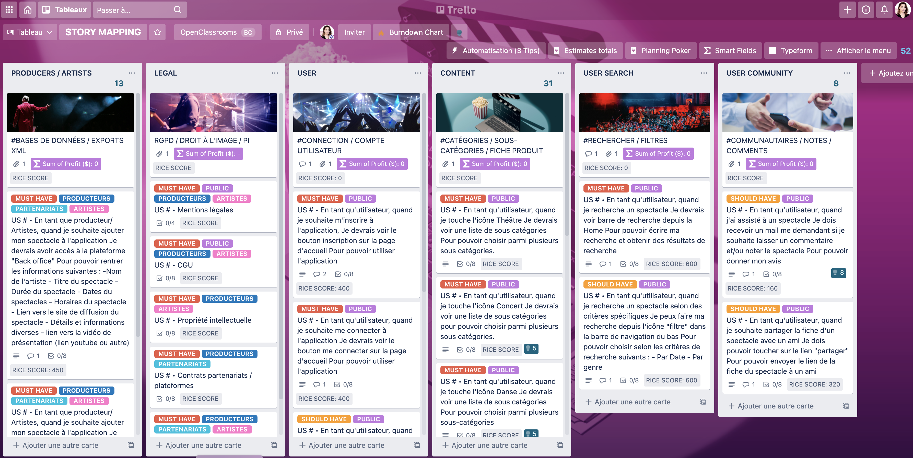Open the CONTENT list actions menu
The width and height of the screenshot is (913, 458).
[x=561, y=73]
